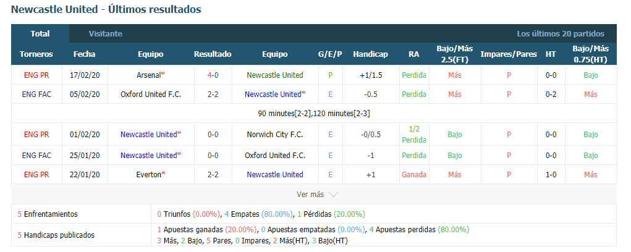Click the 90 minutes[2-2],120 minutes[2-3] note row

tap(314, 114)
